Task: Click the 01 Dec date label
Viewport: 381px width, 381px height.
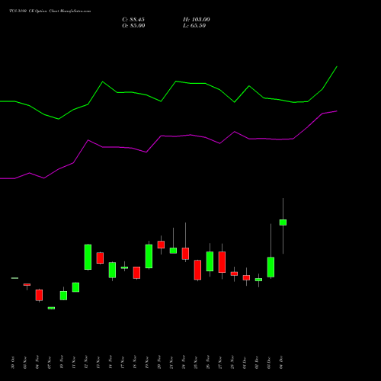Action: pyautogui.click(x=245, y=363)
